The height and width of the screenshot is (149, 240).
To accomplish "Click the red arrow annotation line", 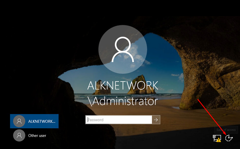I will [212, 116].
